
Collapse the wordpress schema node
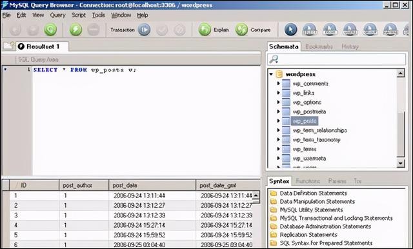point(271,74)
